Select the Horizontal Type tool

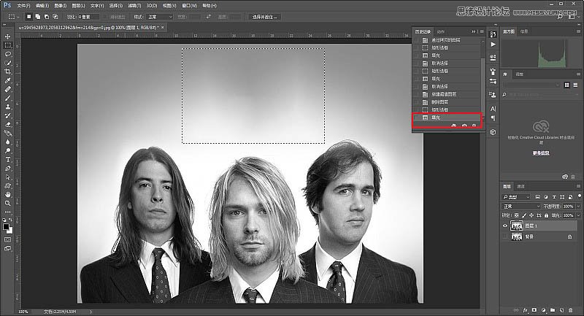(x=7, y=159)
